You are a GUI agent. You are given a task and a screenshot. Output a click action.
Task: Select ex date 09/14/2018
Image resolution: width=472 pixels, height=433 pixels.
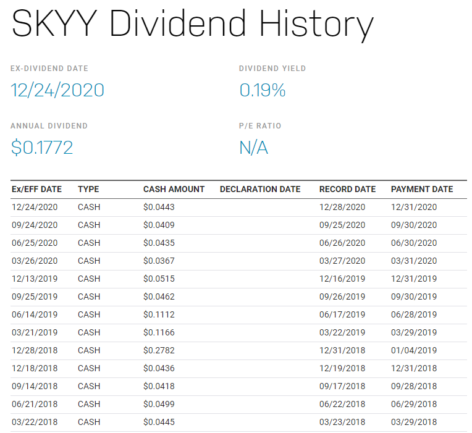tap(35, 386)
